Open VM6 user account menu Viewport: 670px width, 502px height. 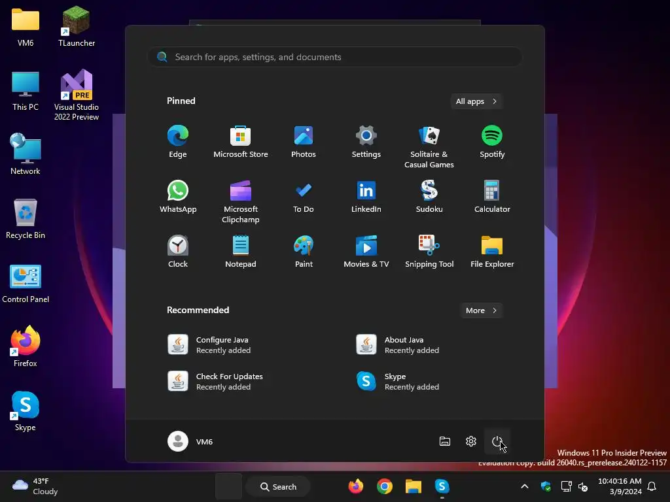pos(190,441)
